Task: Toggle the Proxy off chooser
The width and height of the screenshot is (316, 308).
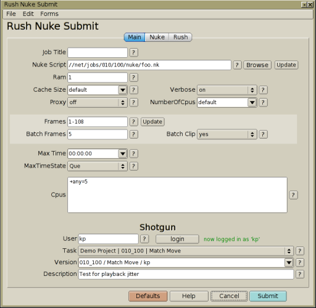Action: pos(98,102)
